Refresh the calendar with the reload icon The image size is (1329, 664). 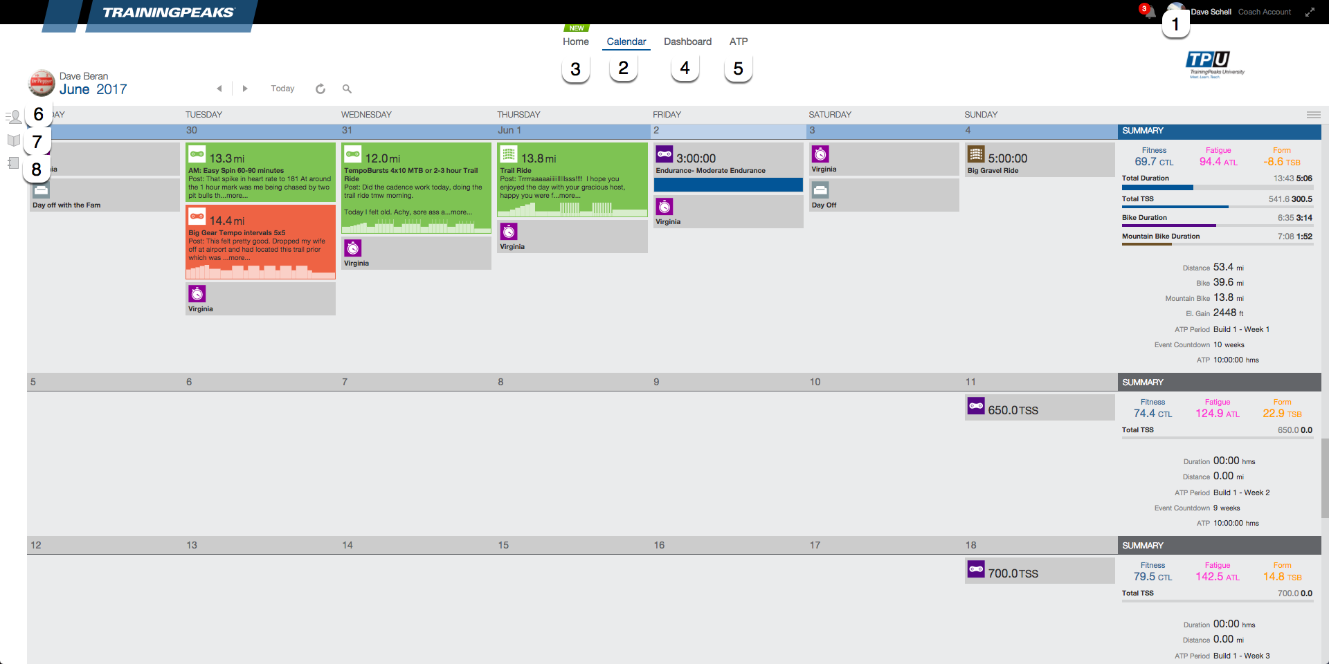click(320, 89)
